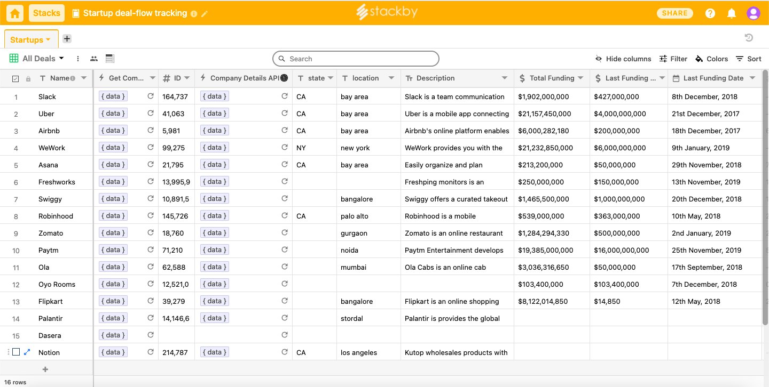Open the Name column dropdown arrow

click(84, 78)
